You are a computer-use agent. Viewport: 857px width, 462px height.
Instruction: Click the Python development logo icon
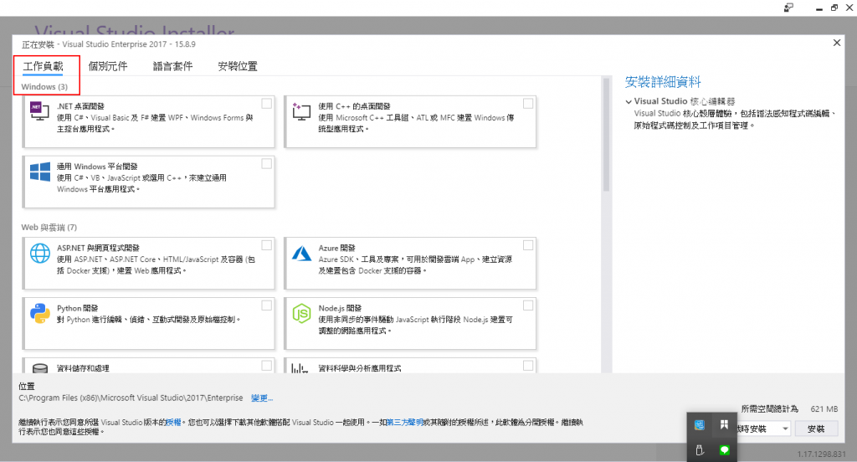coord(40,313)
